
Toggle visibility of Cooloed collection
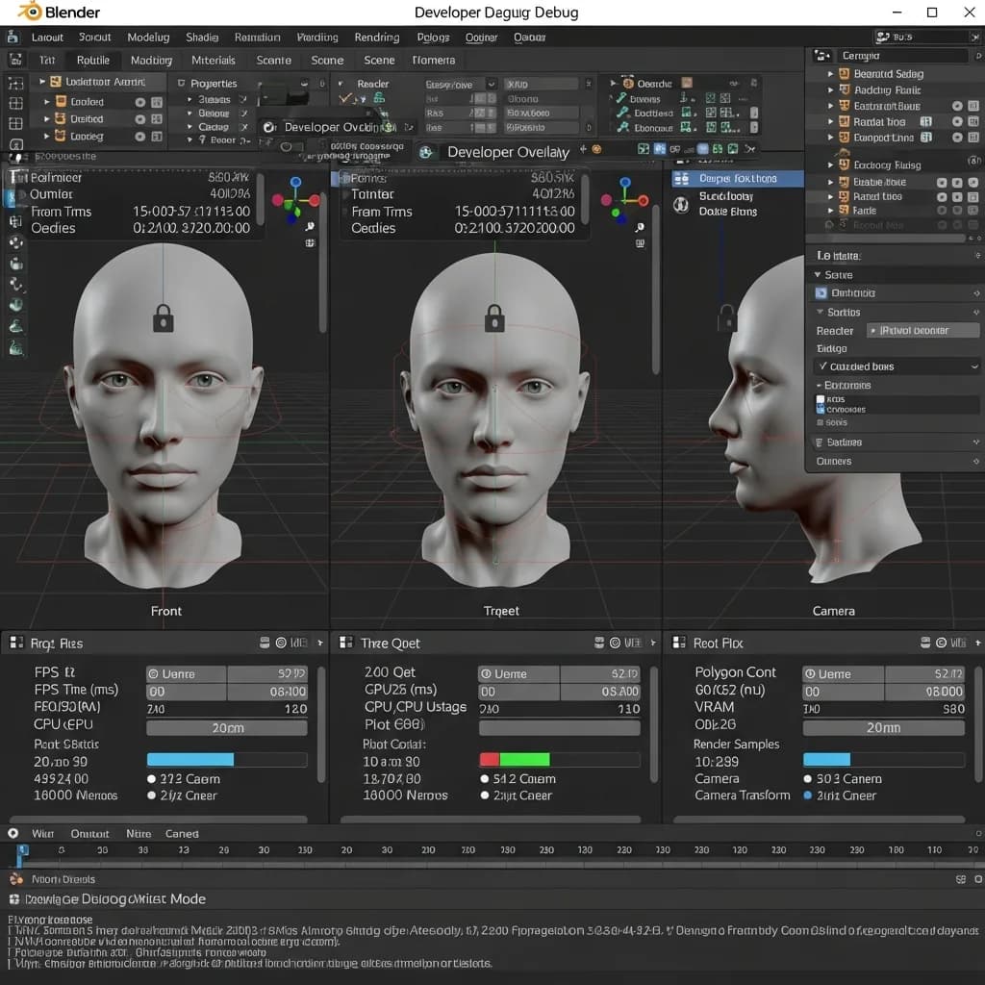pyautogui.click(x=139, y=102)
